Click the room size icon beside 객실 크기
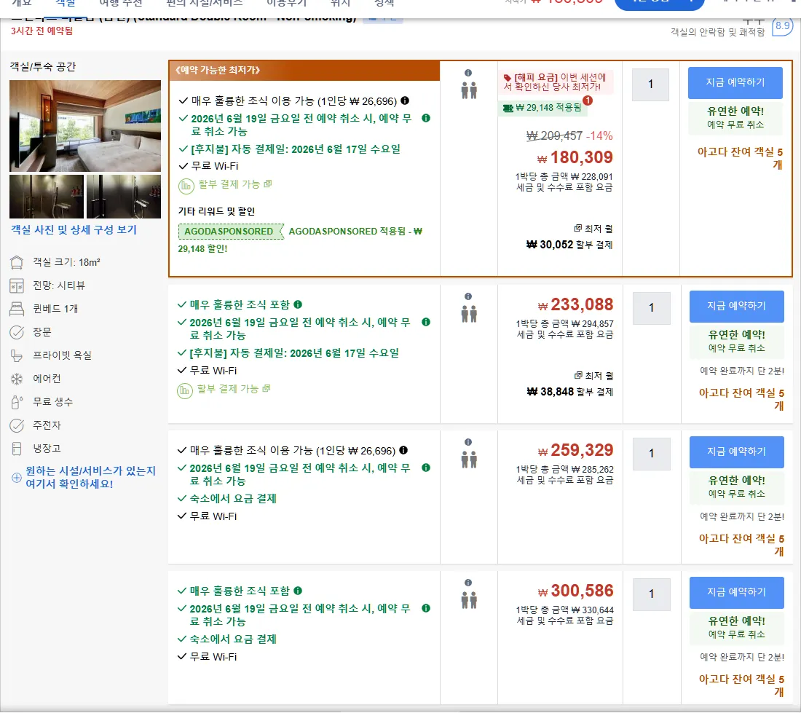This screenshot has height=713, width=801. (x=17, y=262)
